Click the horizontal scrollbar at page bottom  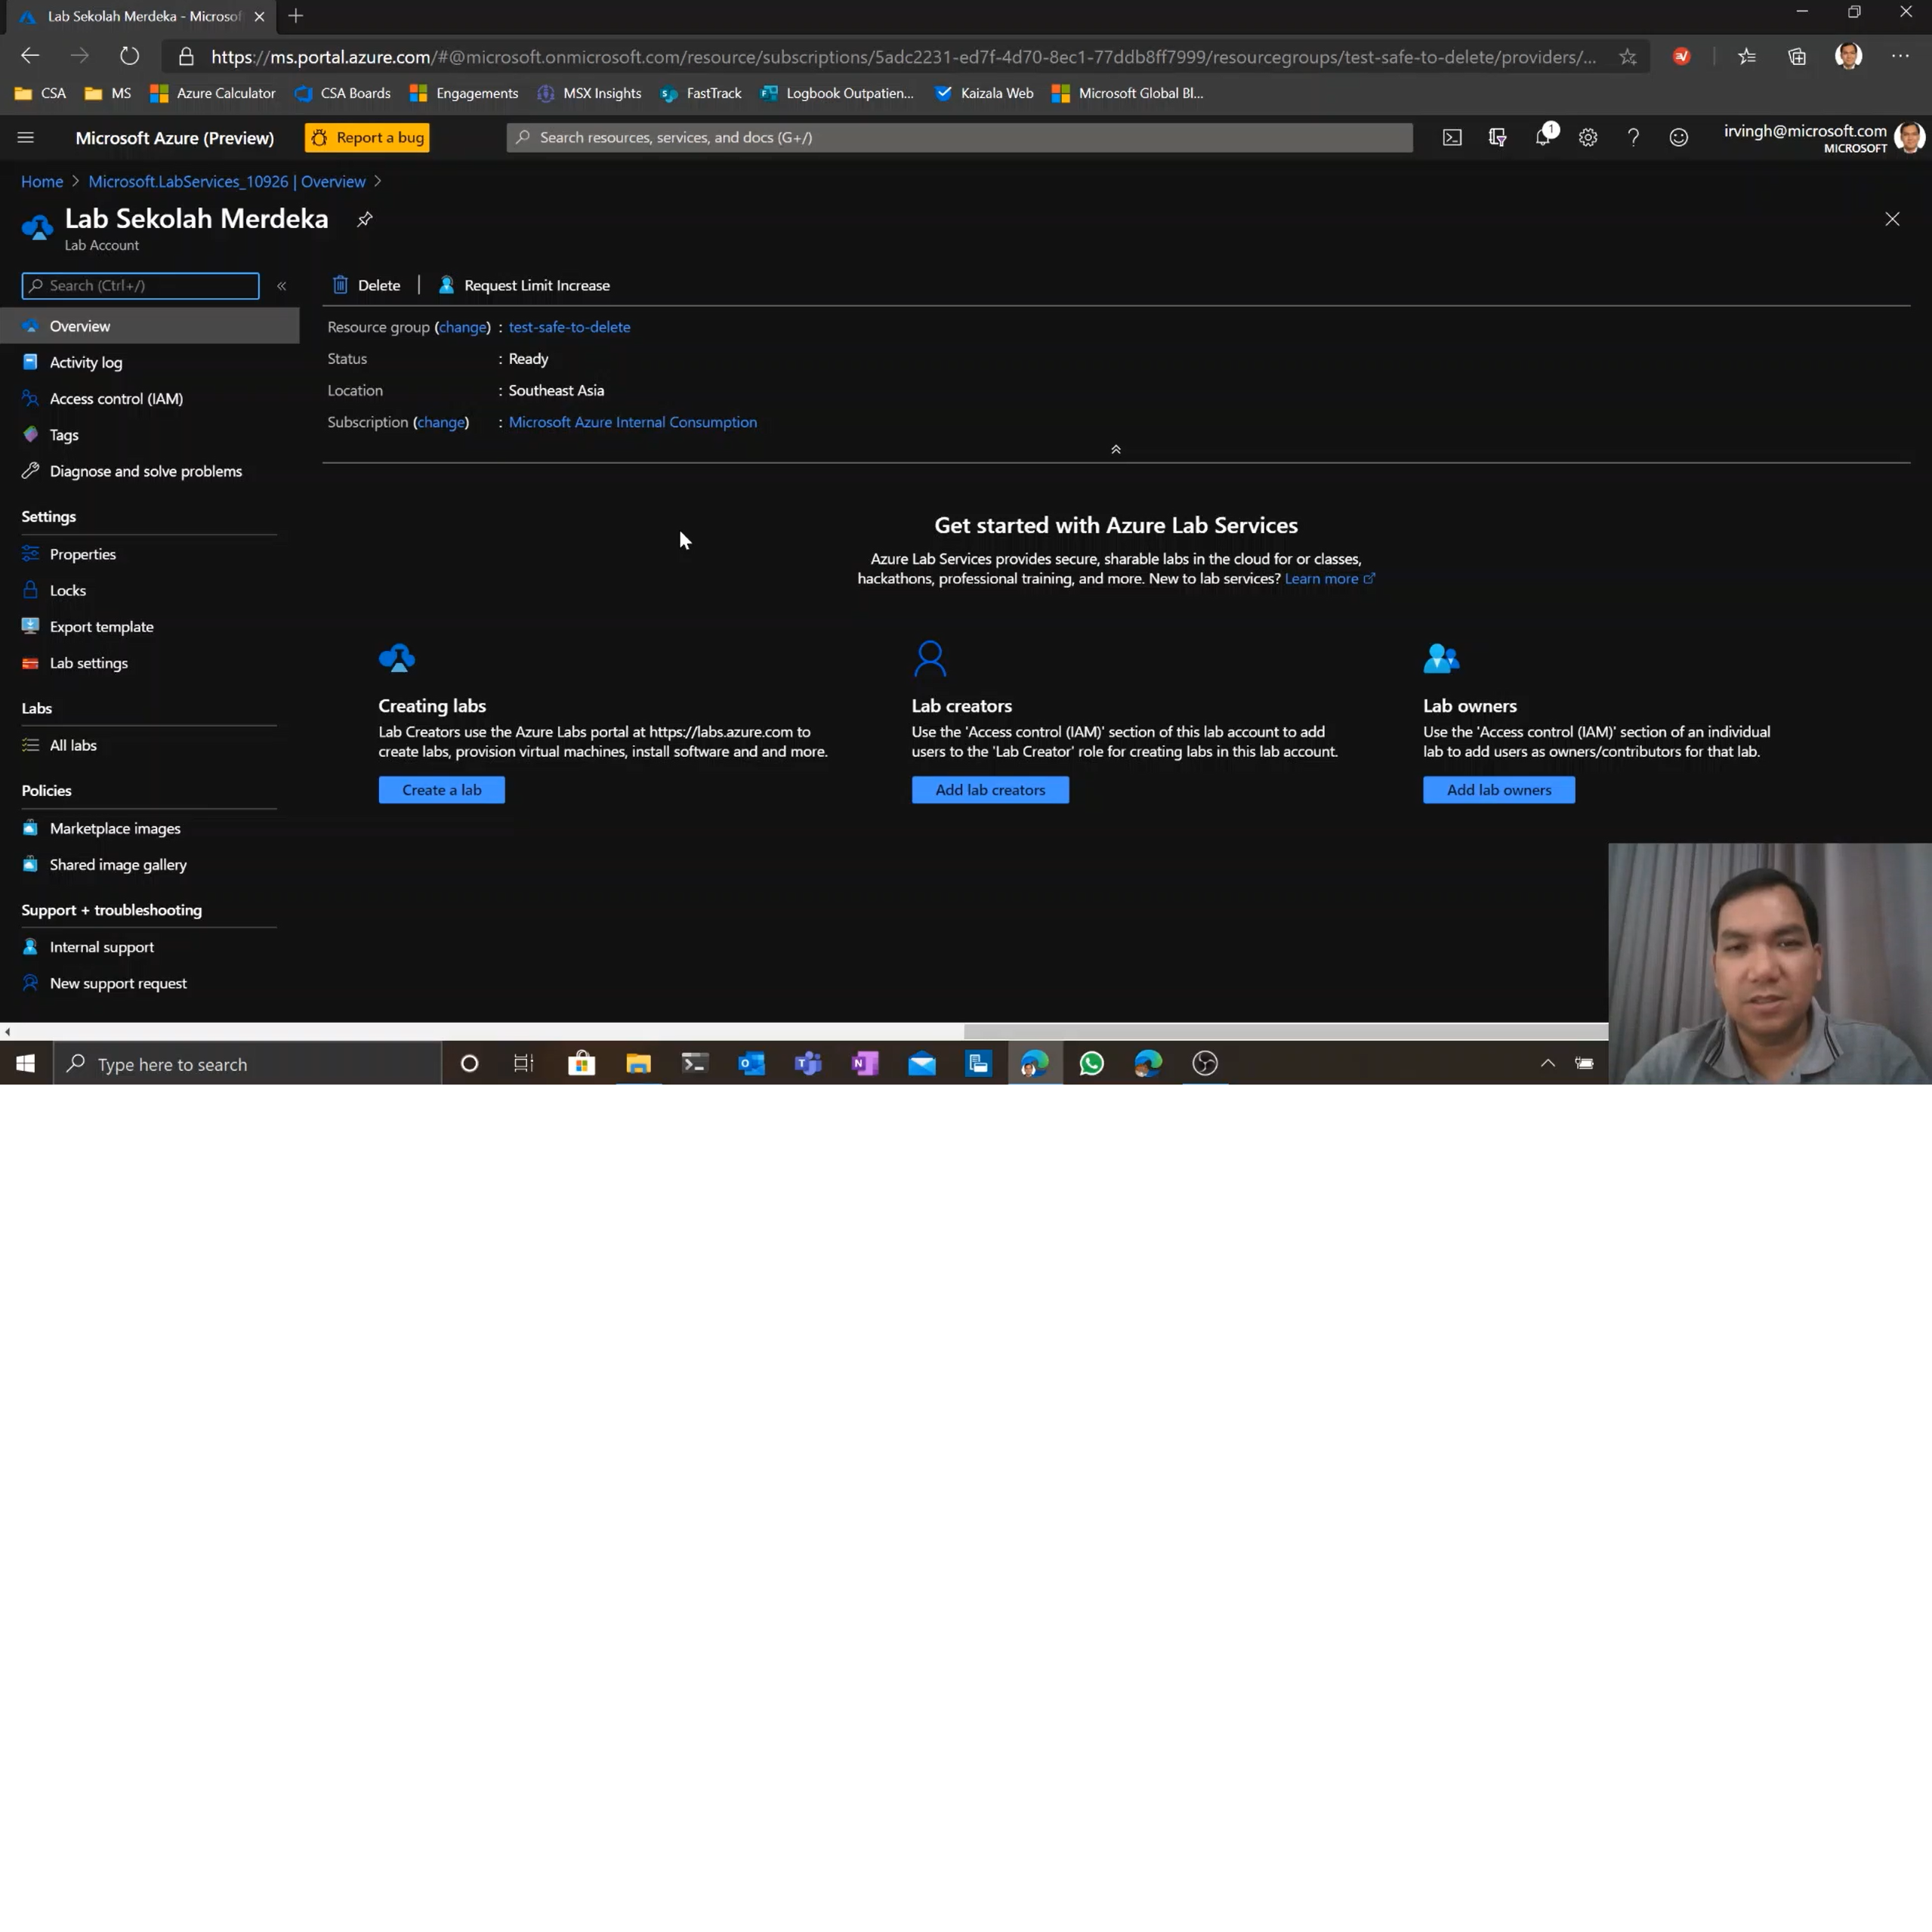pos(1286,1031)
